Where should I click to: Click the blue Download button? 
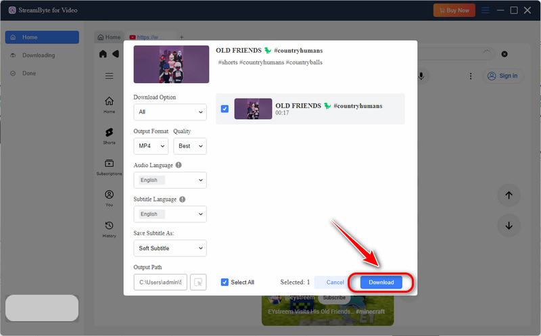point(381,282)
